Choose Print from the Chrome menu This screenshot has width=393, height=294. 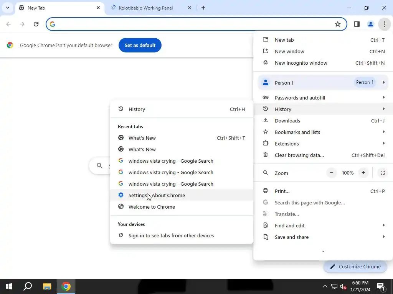pyautogui.click(x=323, y=191)
